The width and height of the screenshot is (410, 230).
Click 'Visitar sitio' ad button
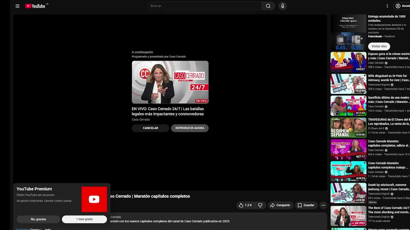[379, 46]
